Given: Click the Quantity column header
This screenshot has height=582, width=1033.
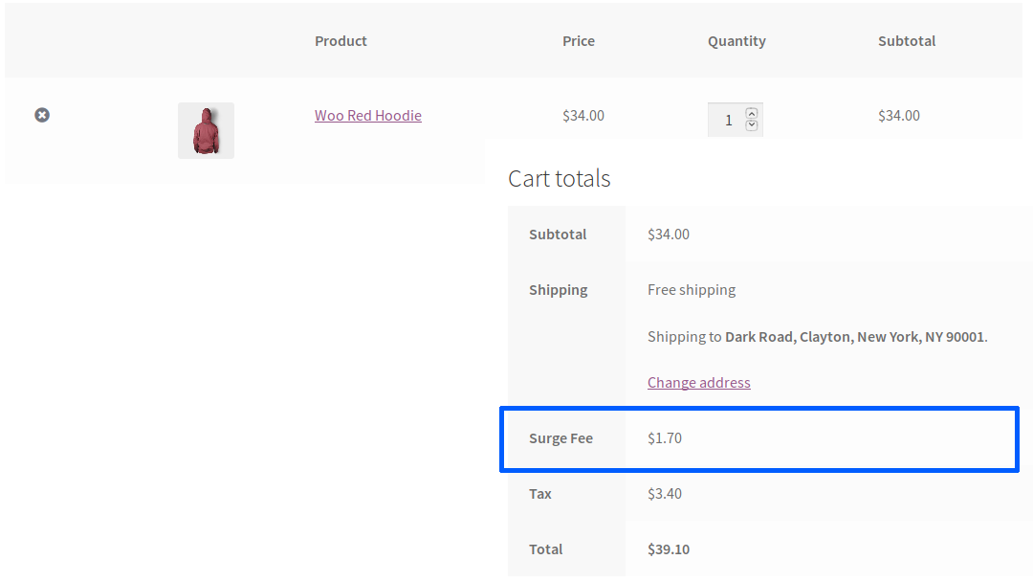Looking at the screenshot, I should pyautogui.click(x=736, y=41).
